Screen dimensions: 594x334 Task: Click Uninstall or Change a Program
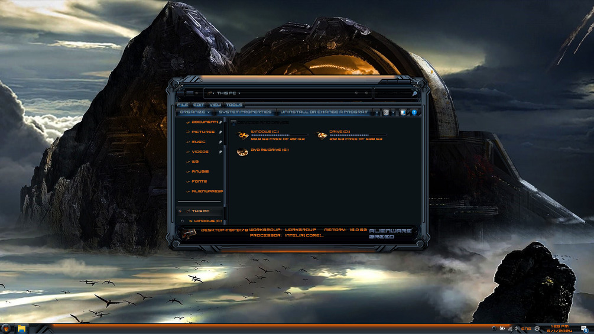(324, 112)
